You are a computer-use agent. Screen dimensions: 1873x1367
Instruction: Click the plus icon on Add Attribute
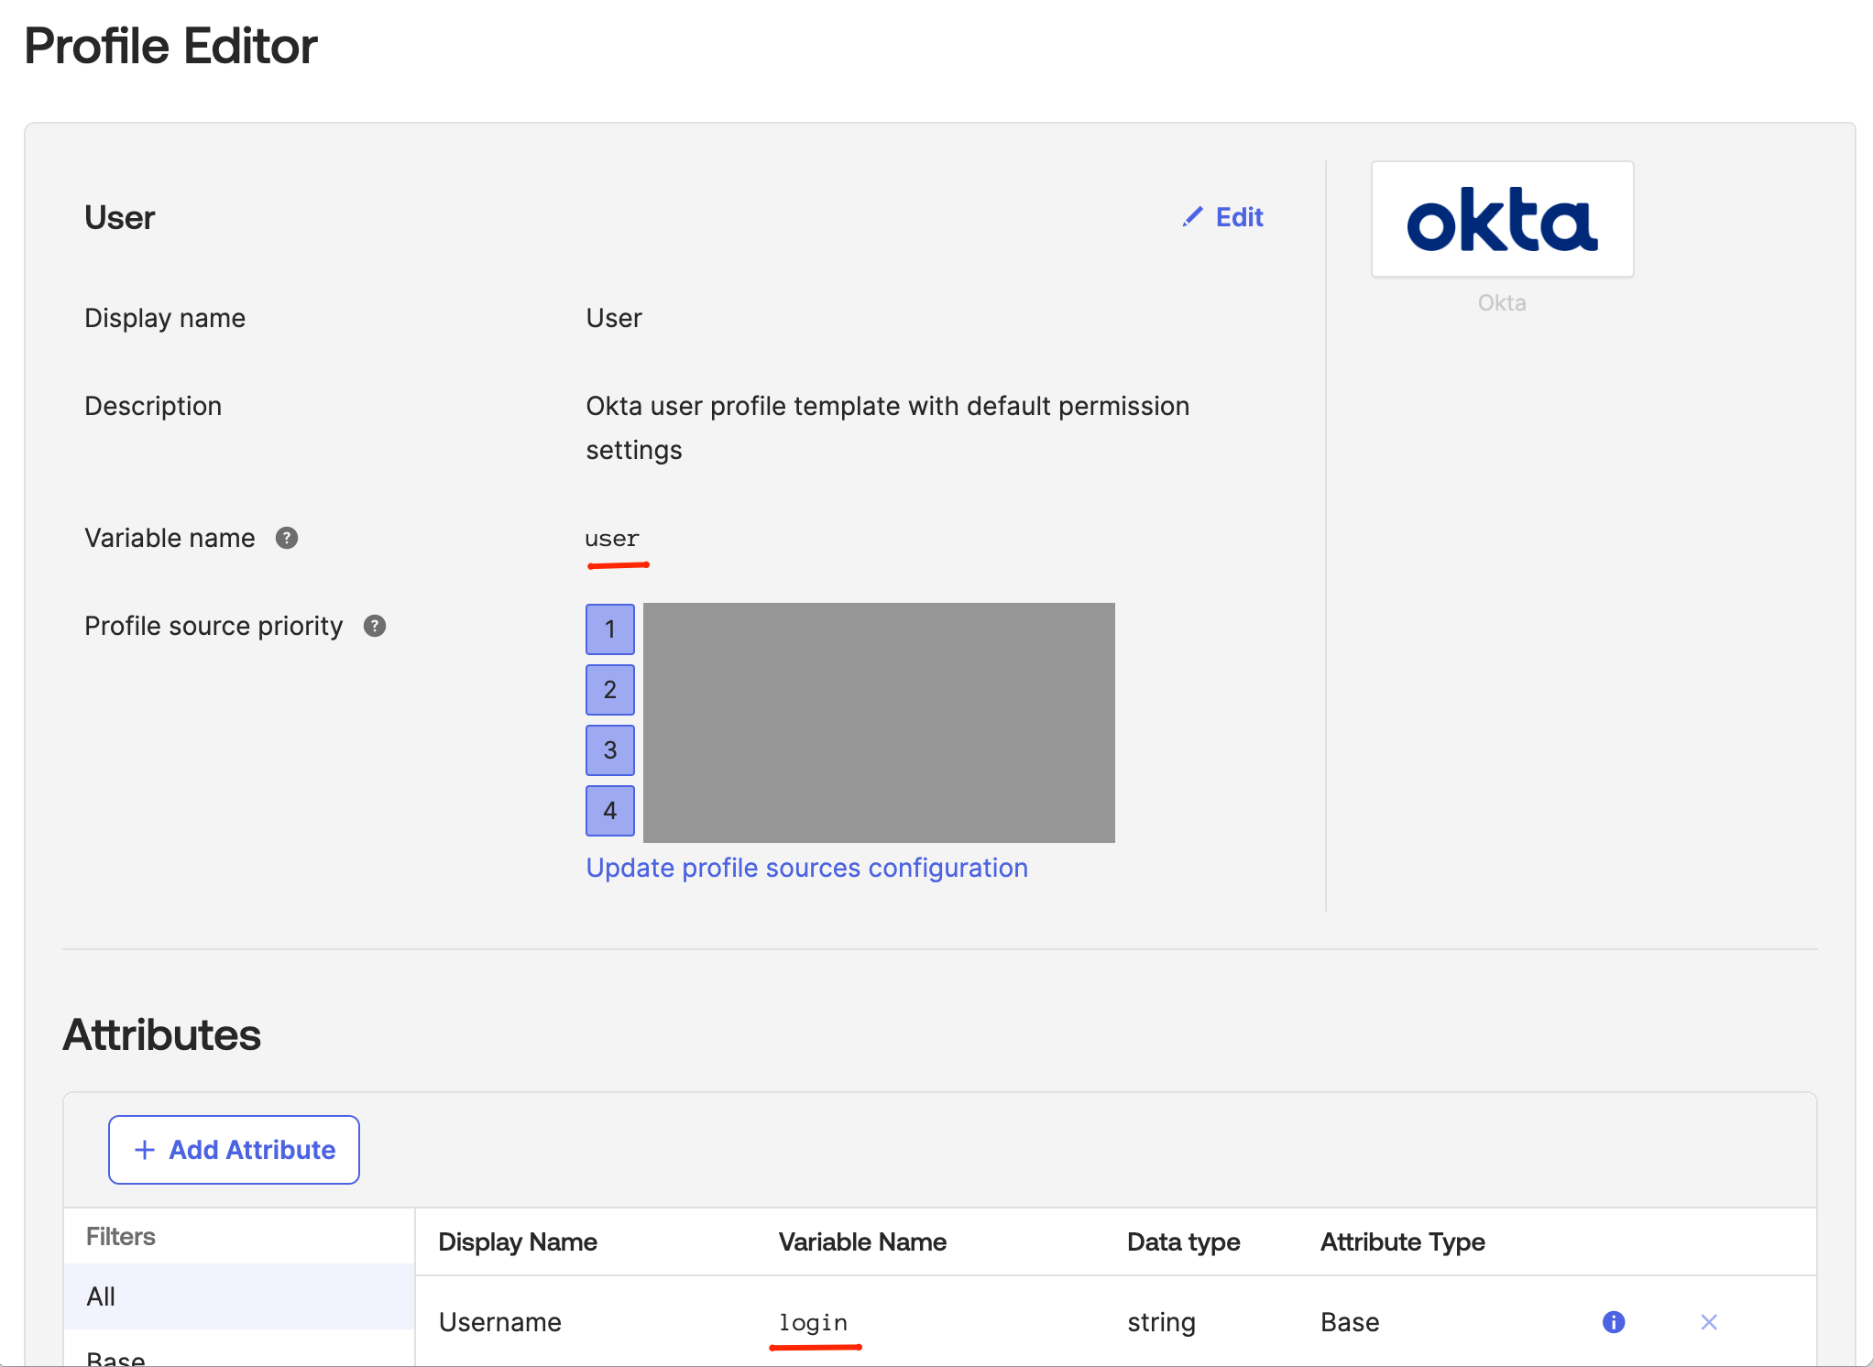[x=144, y=1149]
